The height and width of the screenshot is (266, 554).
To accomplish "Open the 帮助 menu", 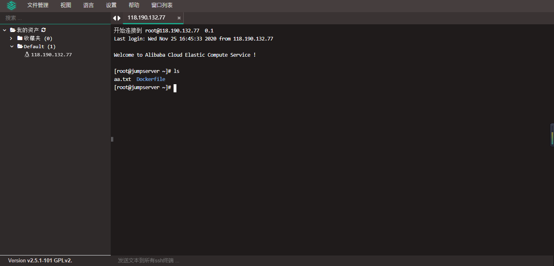I will [x=134, y=5].
